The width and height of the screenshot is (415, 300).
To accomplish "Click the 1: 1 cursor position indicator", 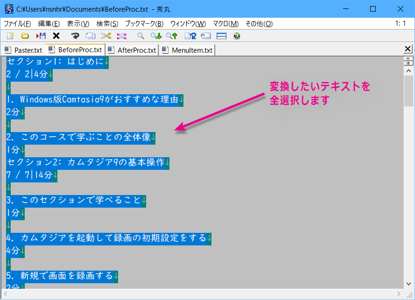I will tap(401, 23).
